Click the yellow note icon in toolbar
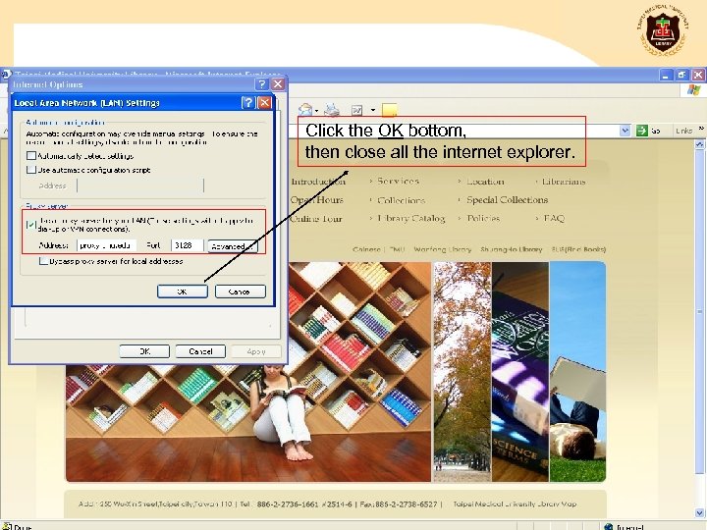 click(389, 110)
